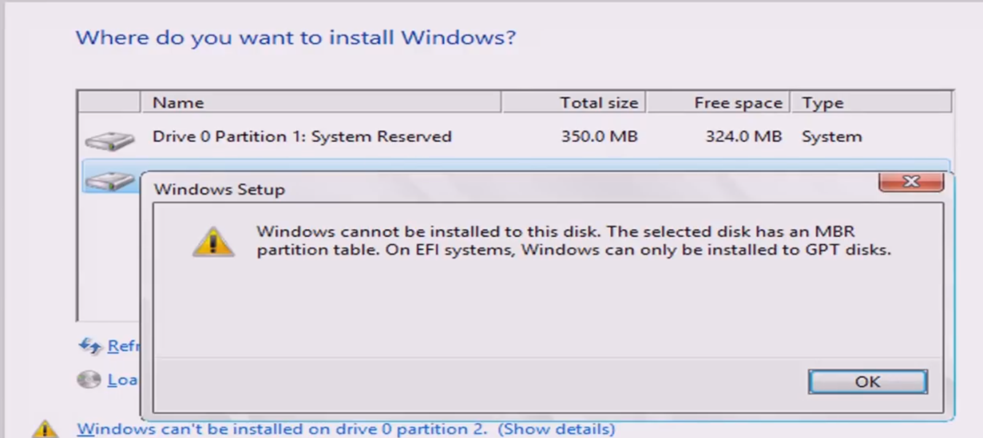Select the System Reserved partition row
This screenshot has height=438, width=983.
369,136
